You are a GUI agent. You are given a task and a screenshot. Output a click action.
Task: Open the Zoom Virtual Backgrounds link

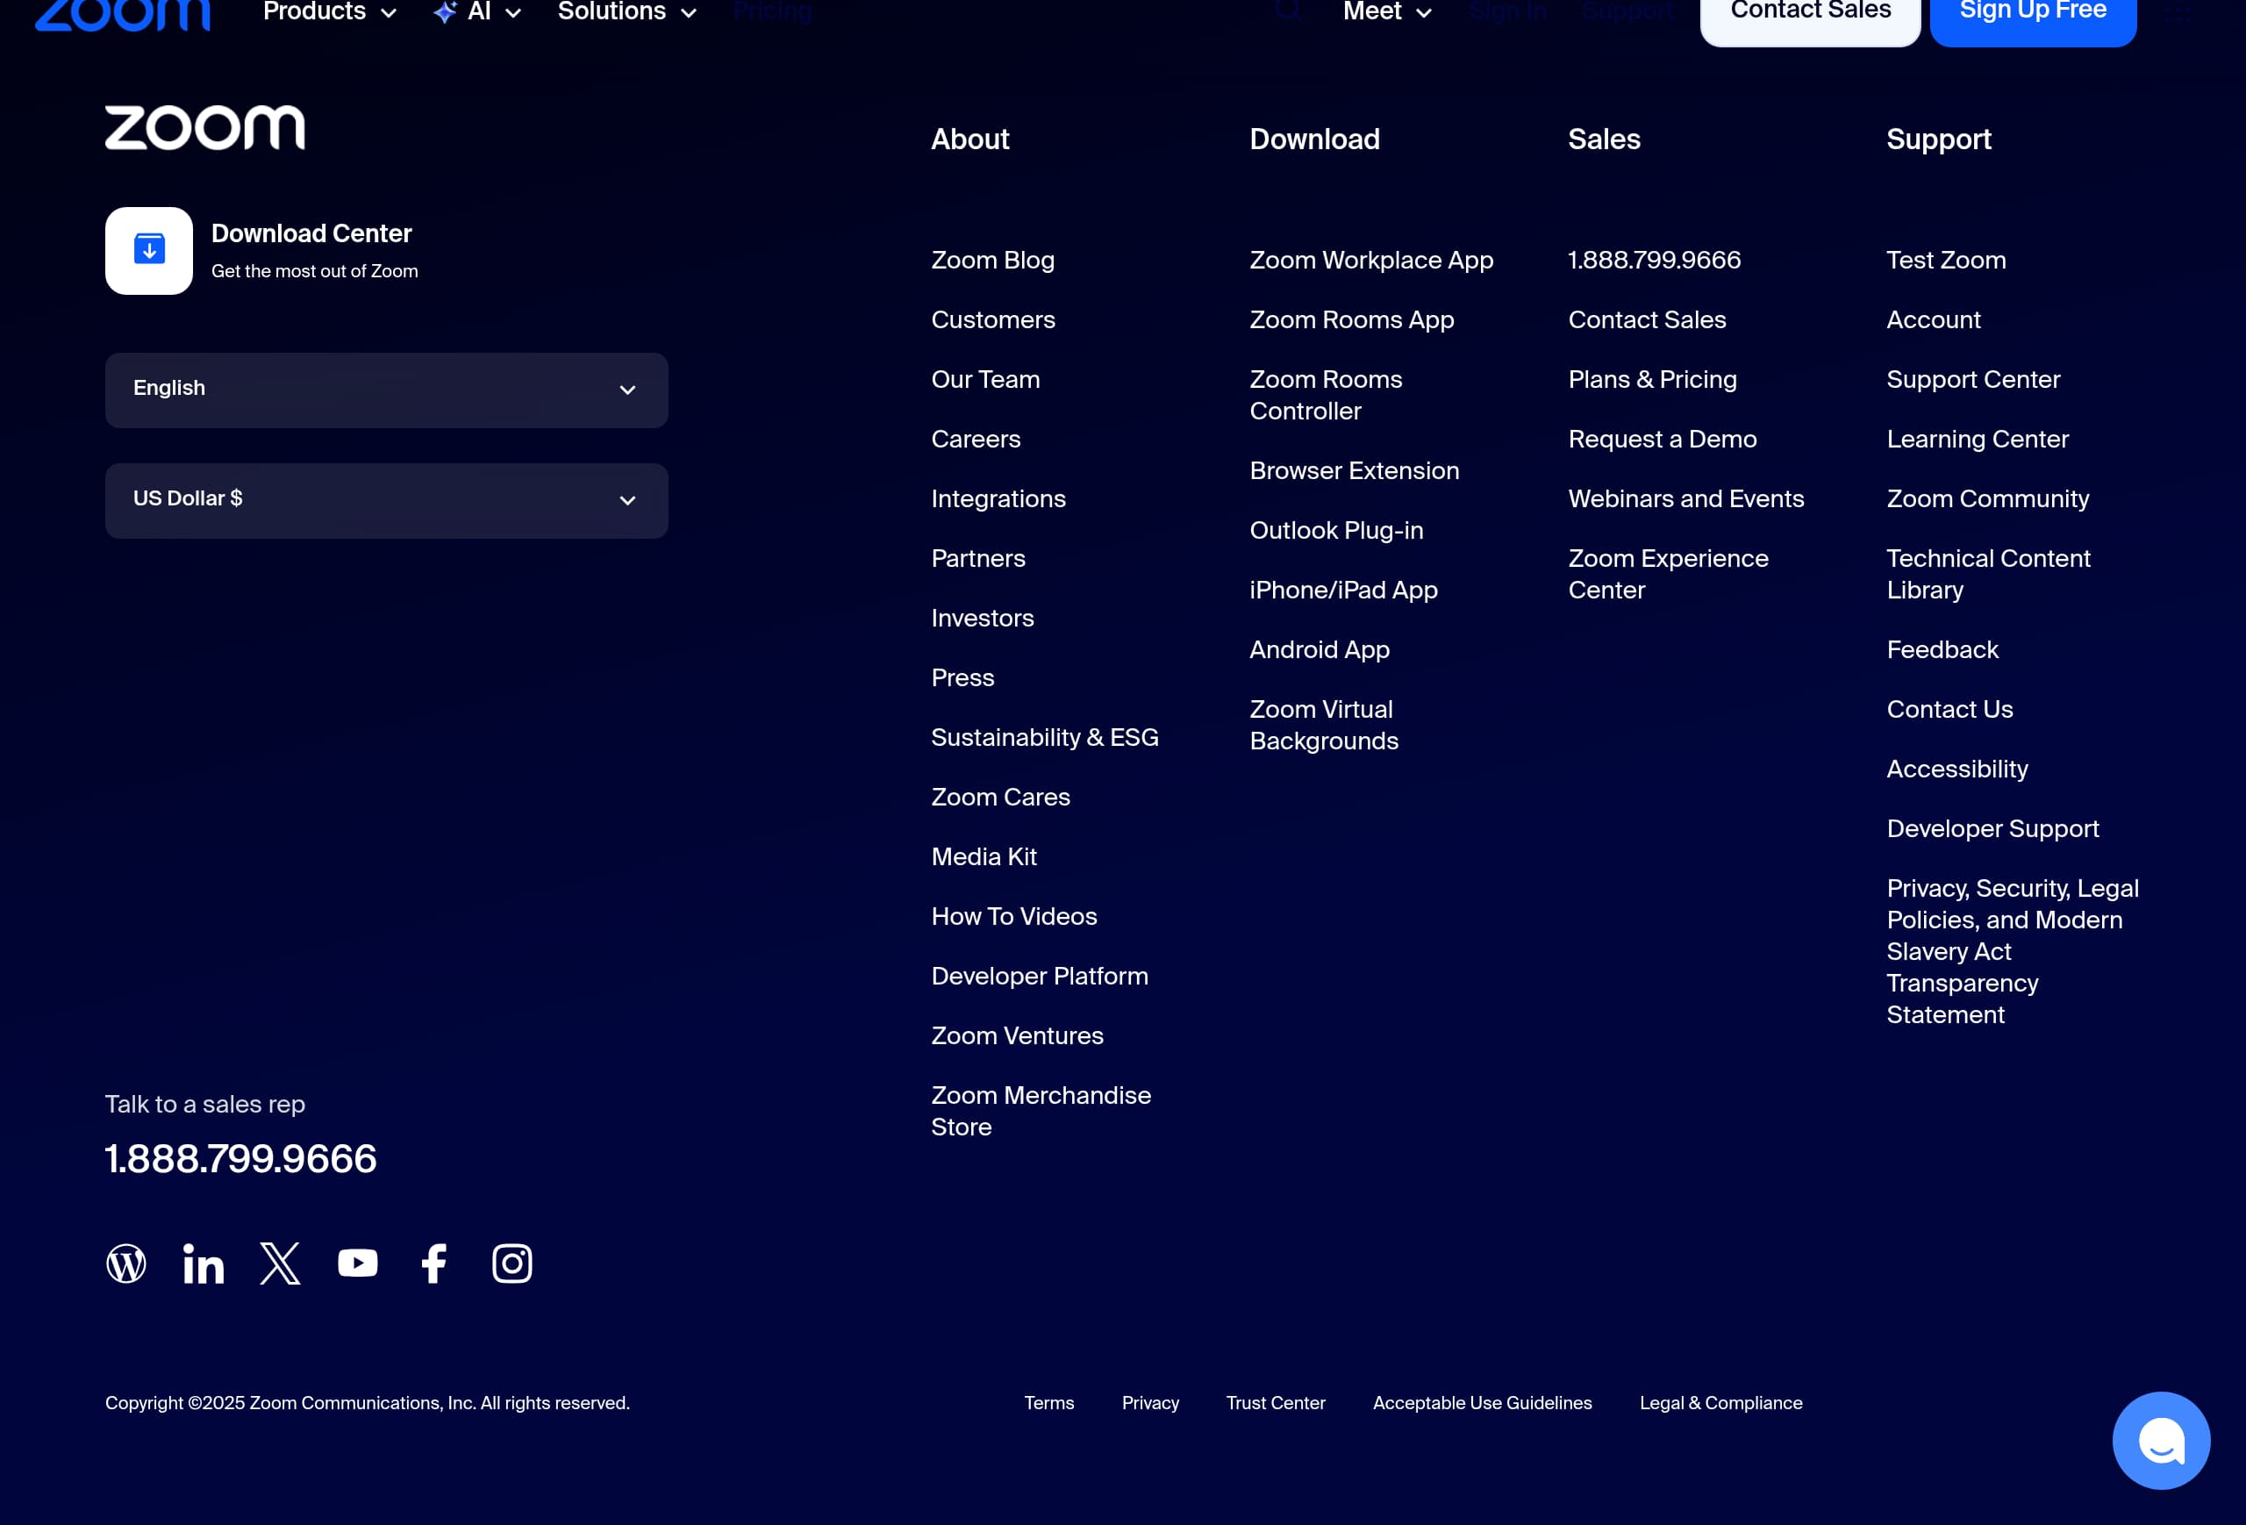pyautogui.click(x=1323, y=725)
